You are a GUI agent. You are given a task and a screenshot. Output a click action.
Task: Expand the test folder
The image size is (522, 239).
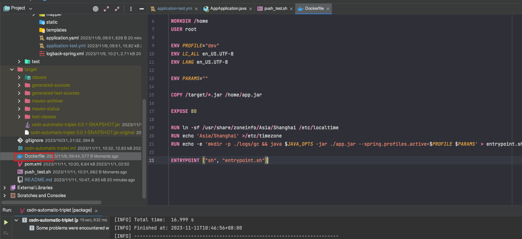pos(19,61)
